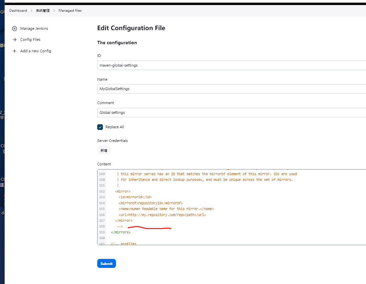Image resolution: width=366 pixels, height=284 pixels.
Task: Focus the ID input field
Action: [231, 65]
